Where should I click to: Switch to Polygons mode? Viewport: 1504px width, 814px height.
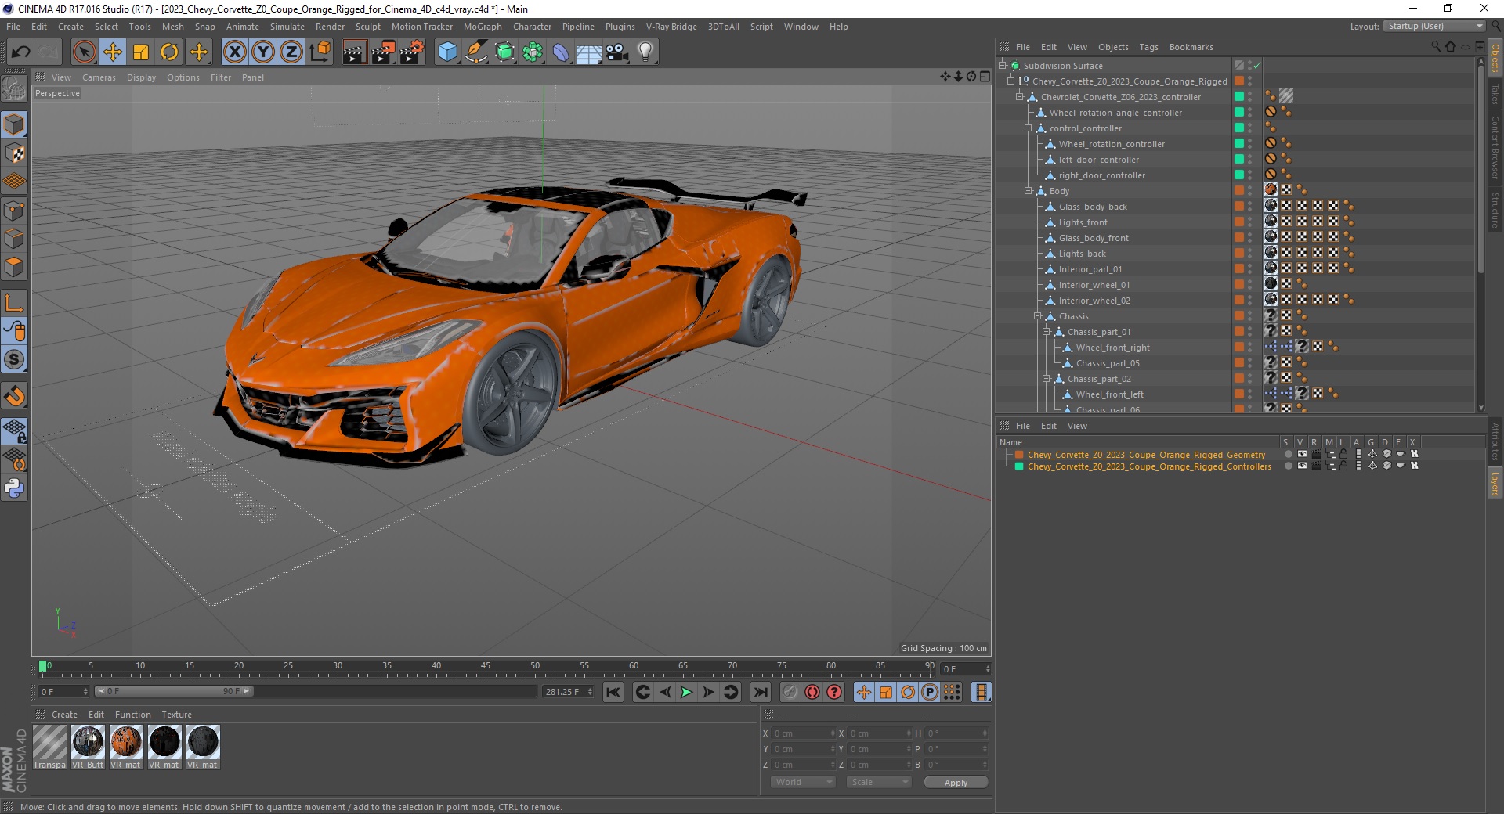point(14,267)
